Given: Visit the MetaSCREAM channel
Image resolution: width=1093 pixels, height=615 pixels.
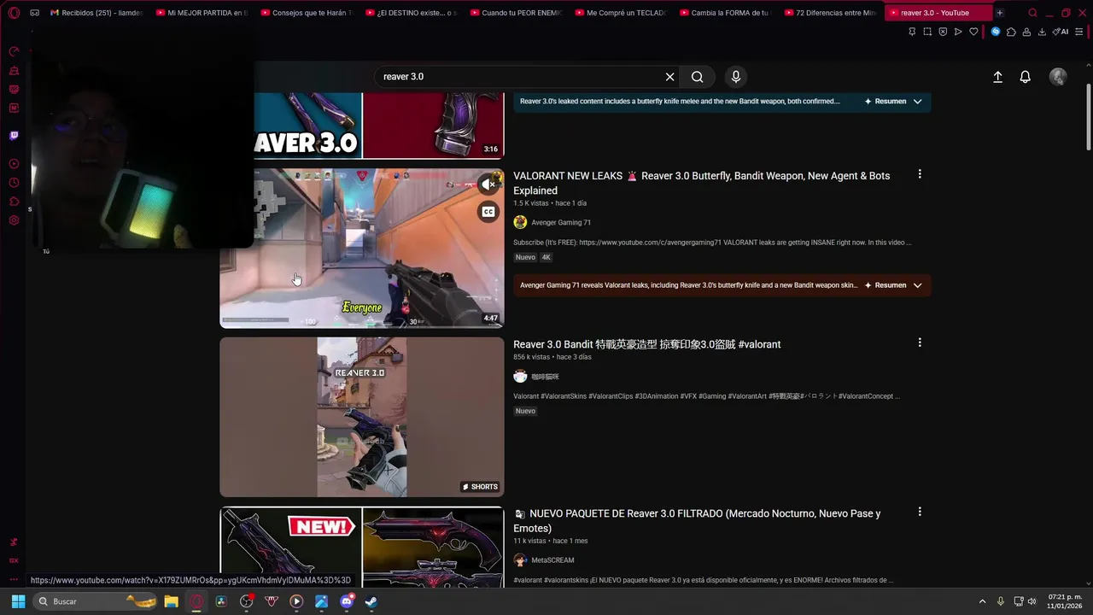Looking at the screenshot, I should [x=552, y=560].
